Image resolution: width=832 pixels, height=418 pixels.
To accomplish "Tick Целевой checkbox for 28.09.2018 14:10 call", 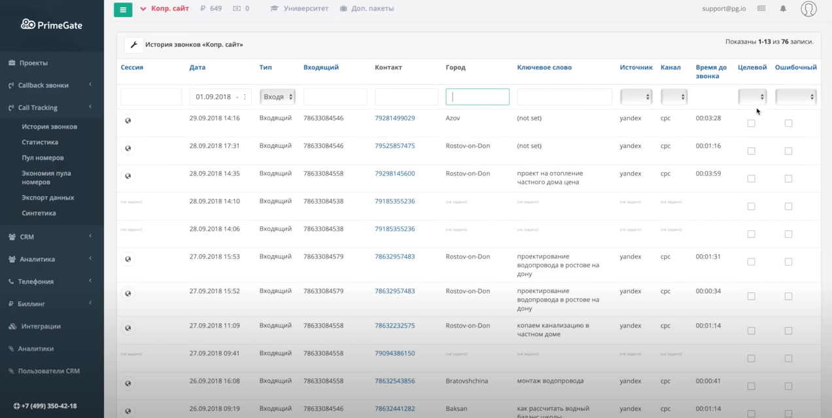I will (x=751, y=206).
